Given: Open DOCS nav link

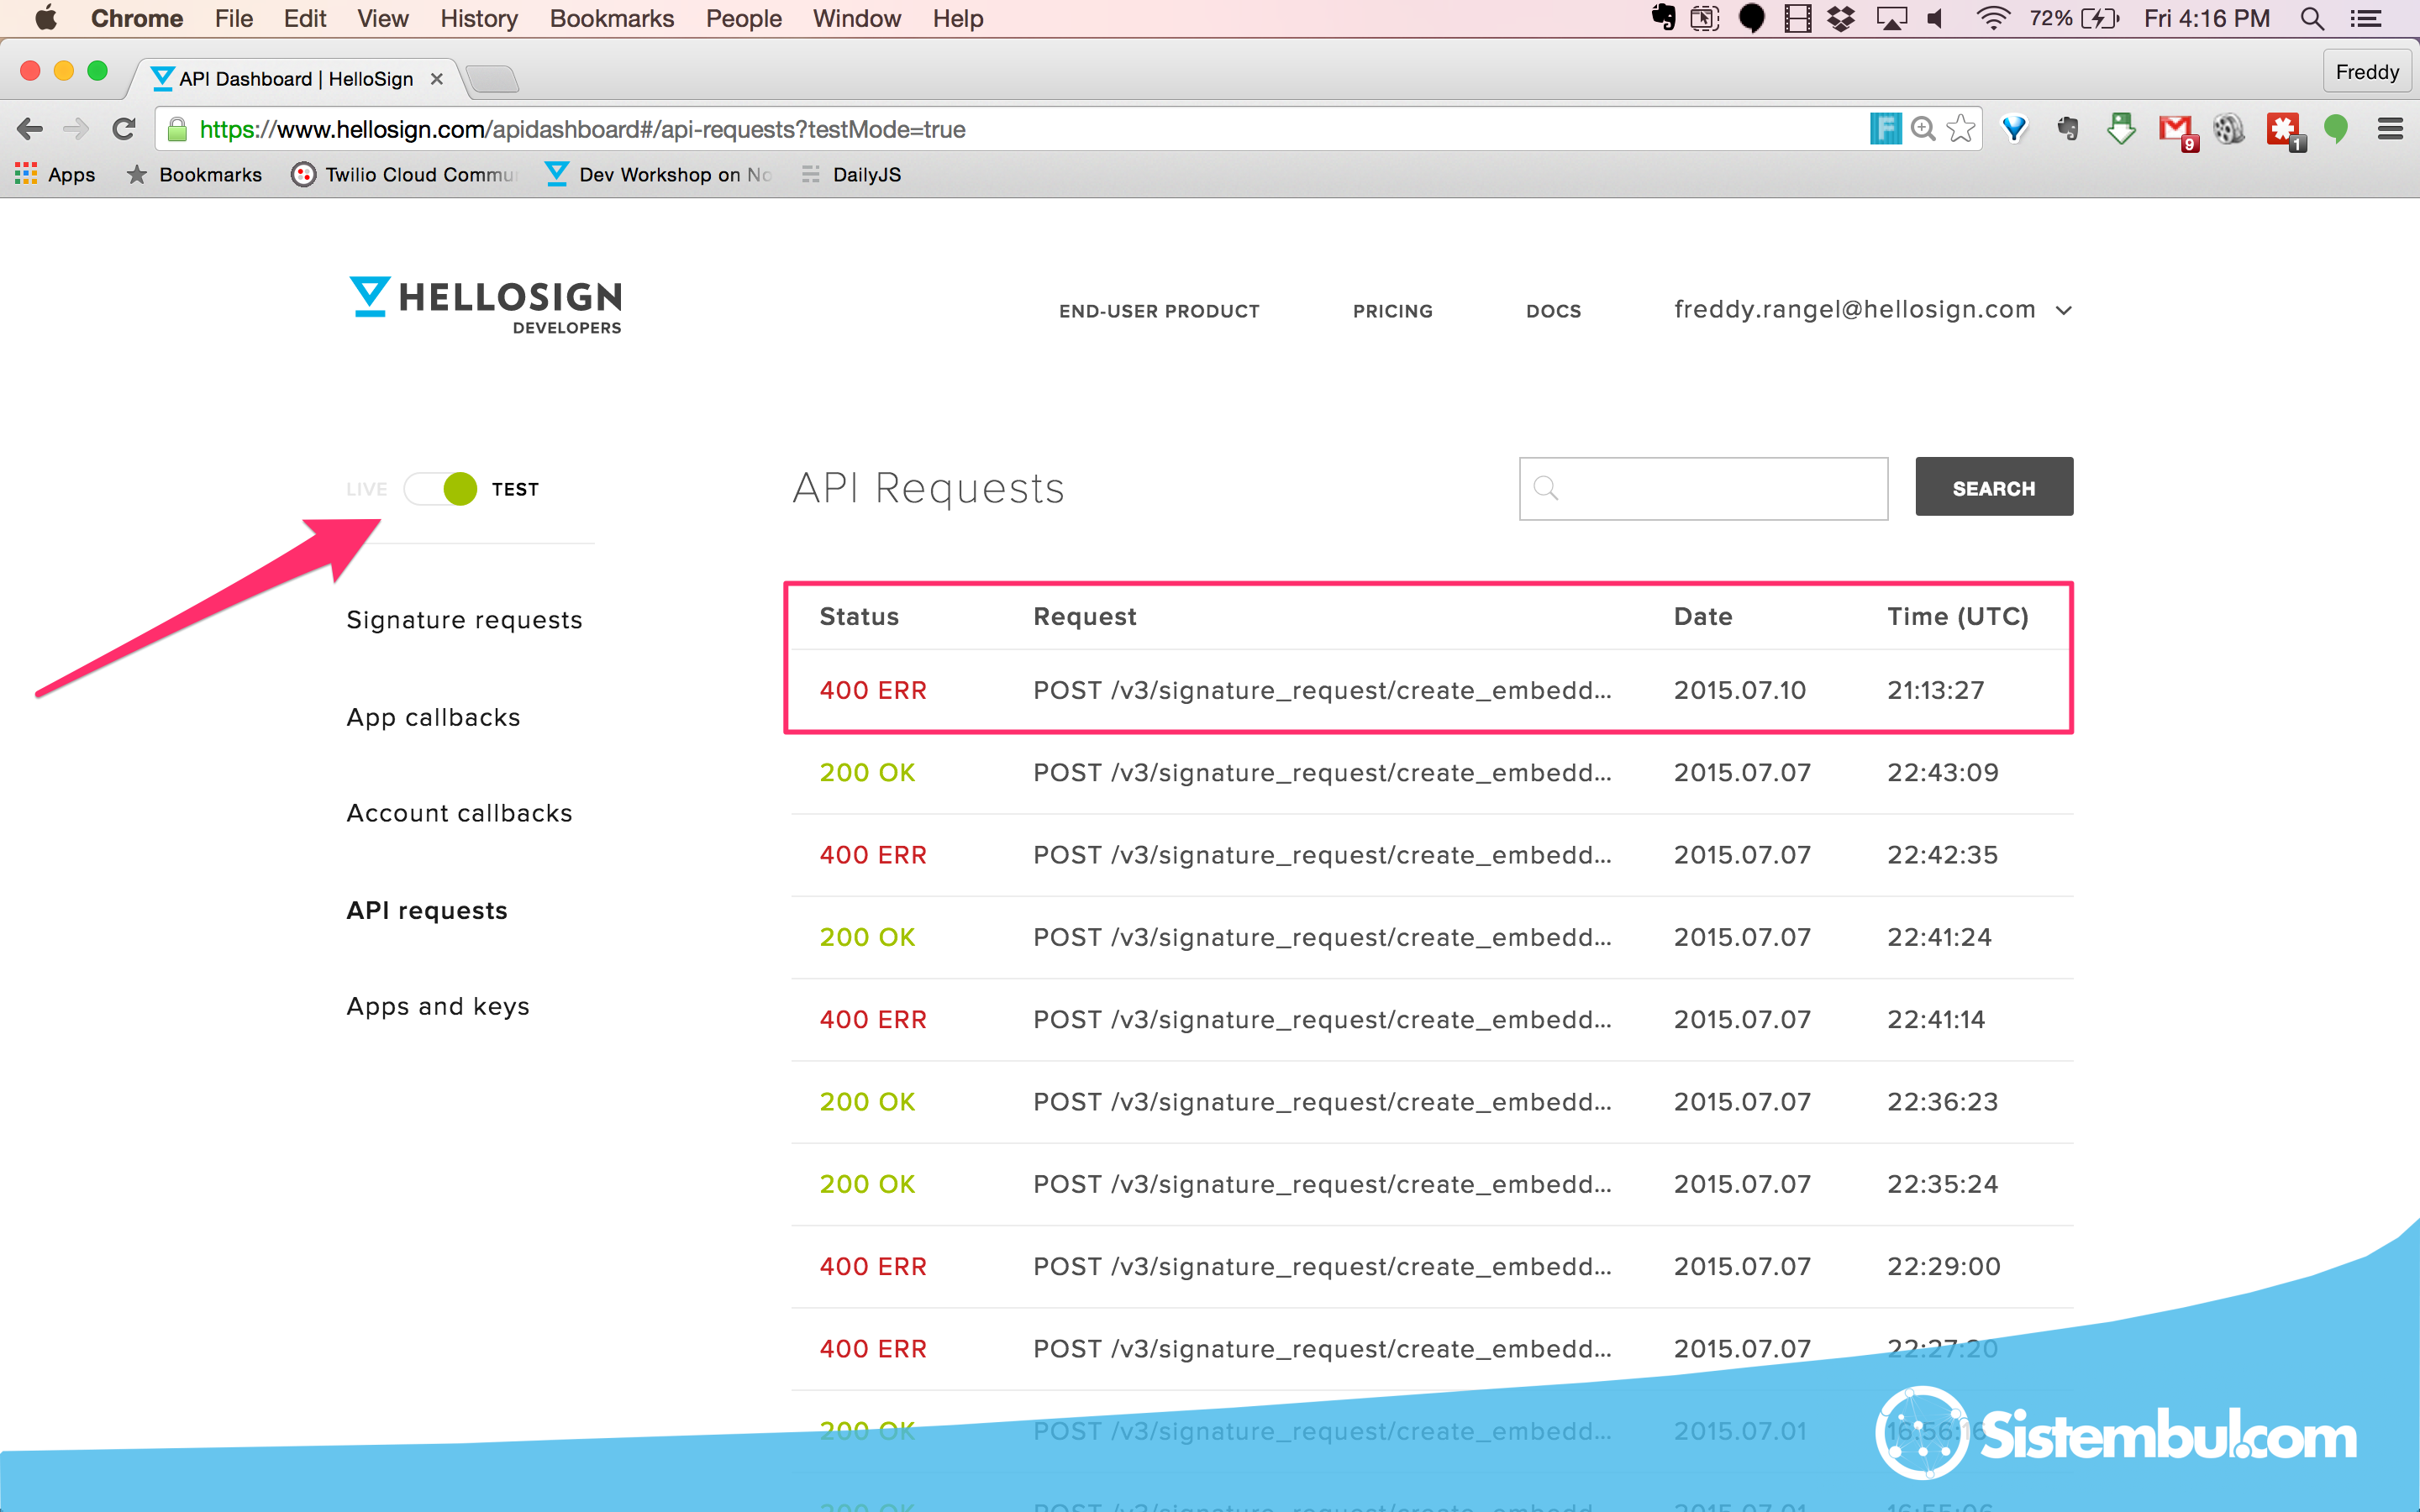Looking at the screenshot, I should [x=1553, y=311].
